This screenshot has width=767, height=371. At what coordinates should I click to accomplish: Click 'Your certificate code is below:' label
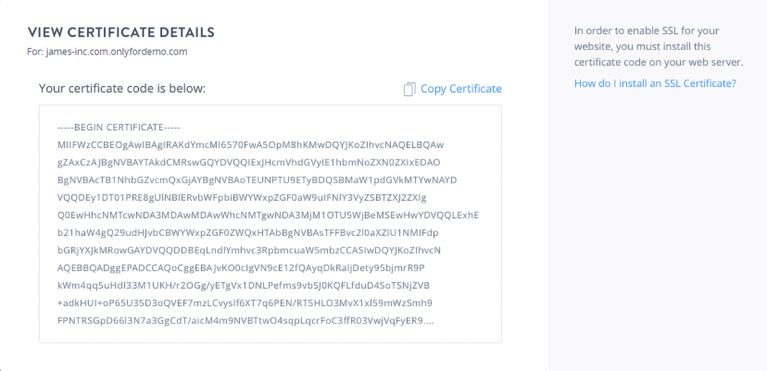pos(122,88)
